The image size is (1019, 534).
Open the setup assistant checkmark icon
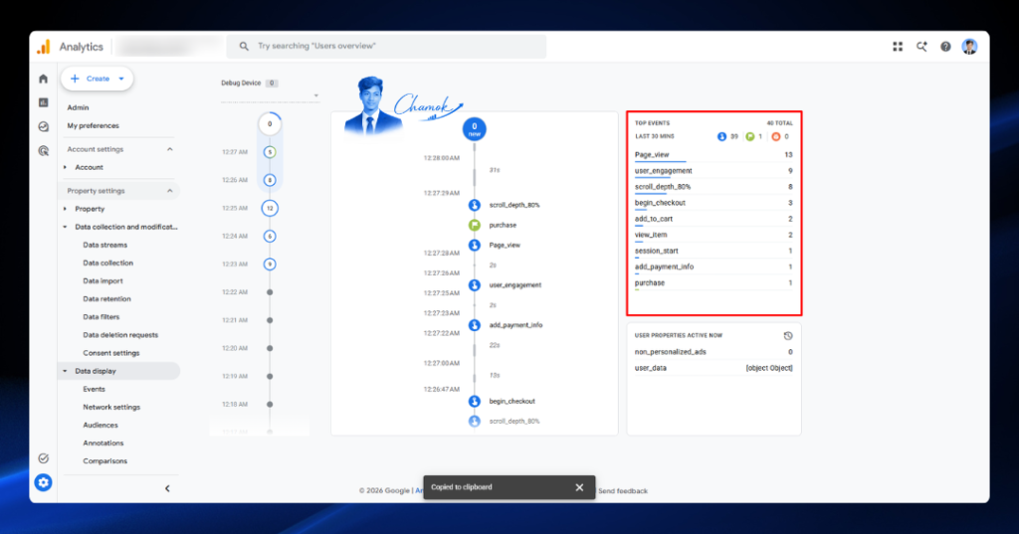pos(44,458)
